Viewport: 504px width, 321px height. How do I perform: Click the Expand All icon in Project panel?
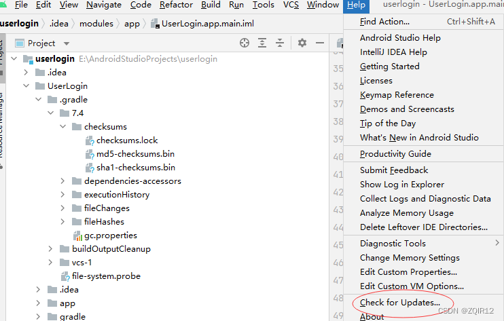262,43
